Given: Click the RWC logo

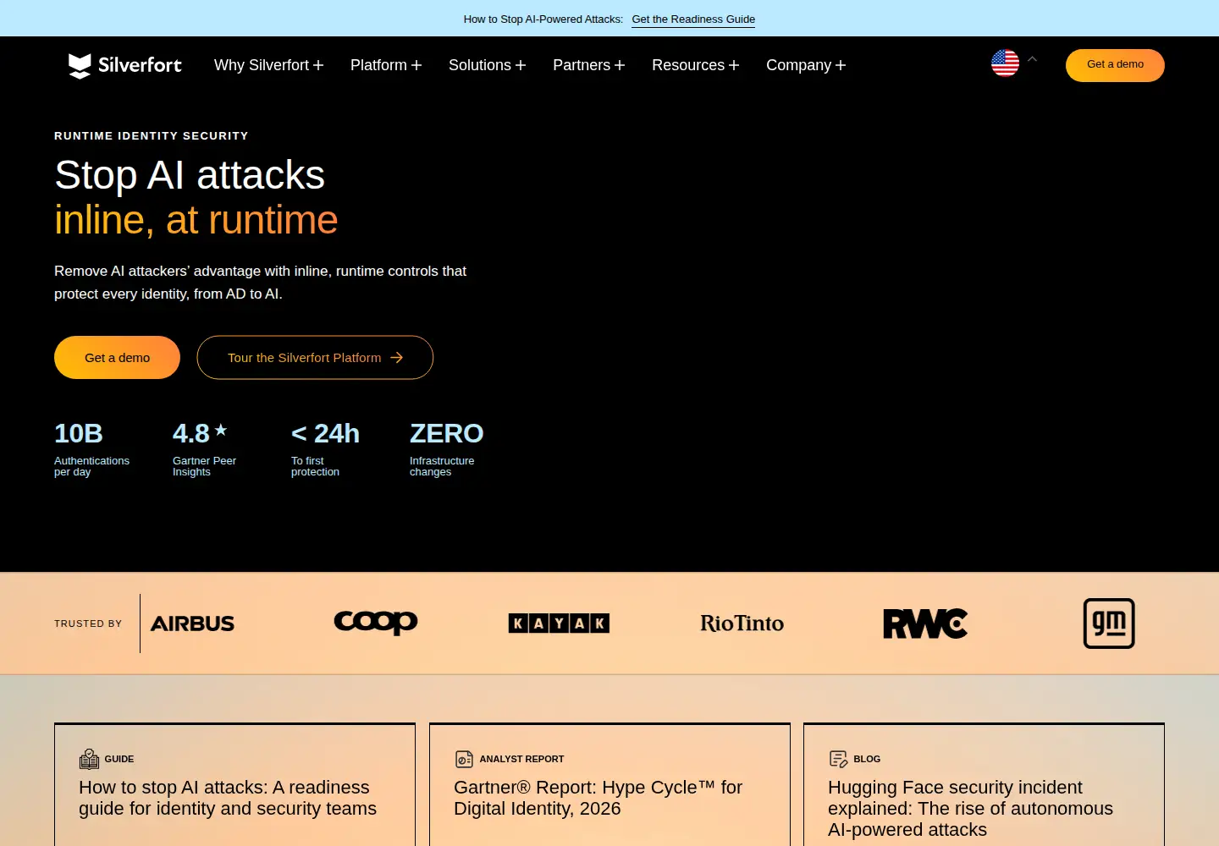Looking at the screenshot, I should pos(925,624).
